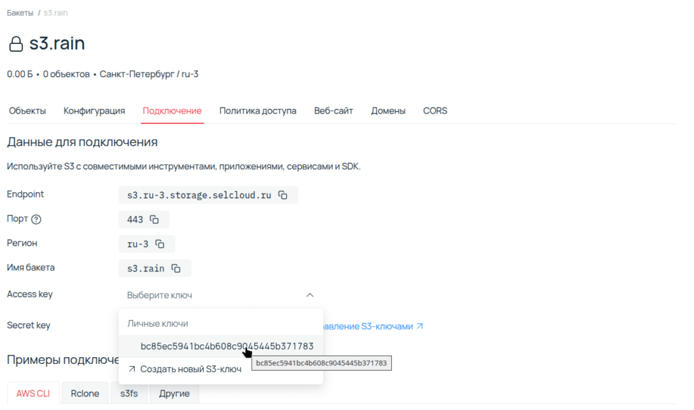Click the Secret key label

[x=28, y=325]
